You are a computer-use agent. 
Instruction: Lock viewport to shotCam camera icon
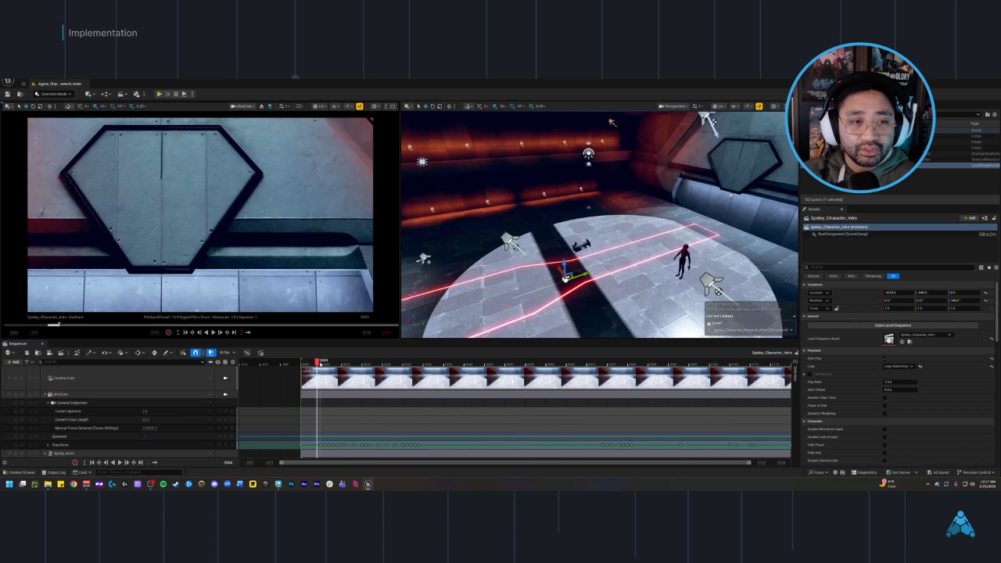(225, 394)
